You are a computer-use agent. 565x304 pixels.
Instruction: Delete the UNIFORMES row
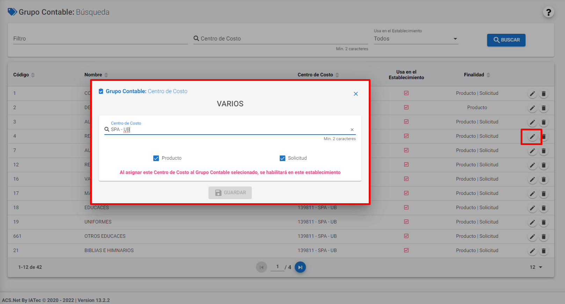click(x=544, y=222)
